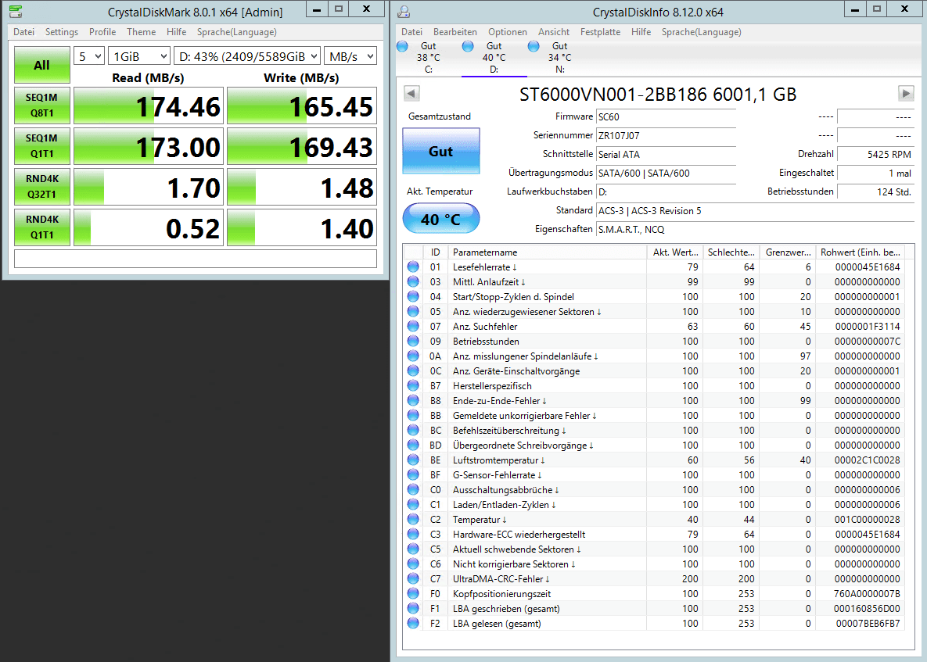Click the SEQ1M Q1T1 write result 169.43
The image size is (927, 662).
pos(301,146)
